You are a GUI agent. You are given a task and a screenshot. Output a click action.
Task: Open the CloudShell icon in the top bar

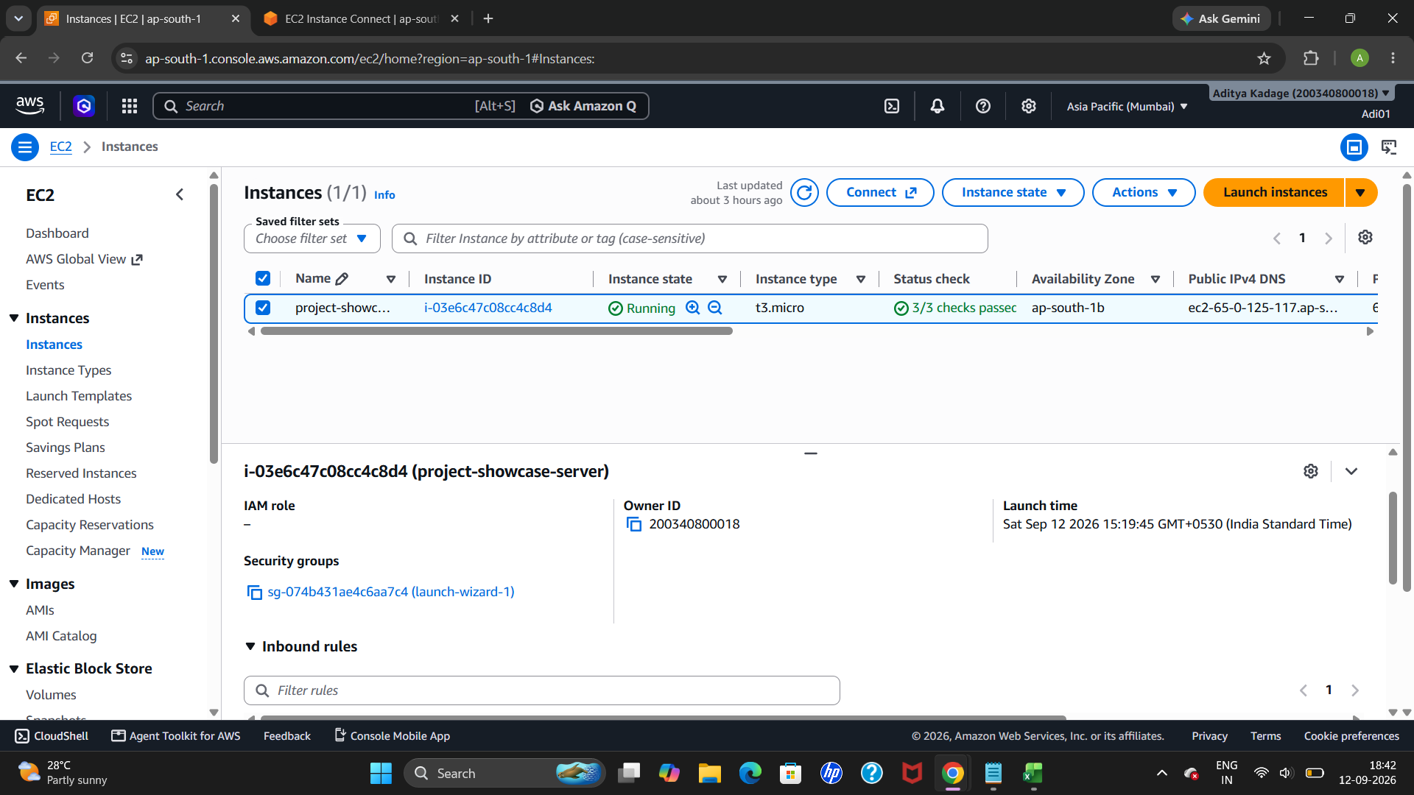point(892,106)
